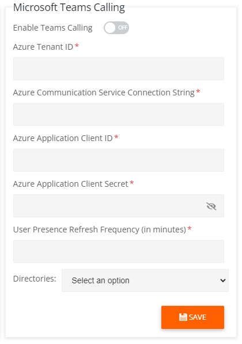Focus the User Presence Refresh Frequency field
The width and height of the screenshot is (242, 344).
(x=119, y=251)
